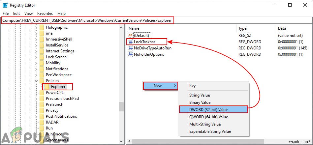
Task: Choose DWORD (32-bit) Value option
Action: point(213,109)
